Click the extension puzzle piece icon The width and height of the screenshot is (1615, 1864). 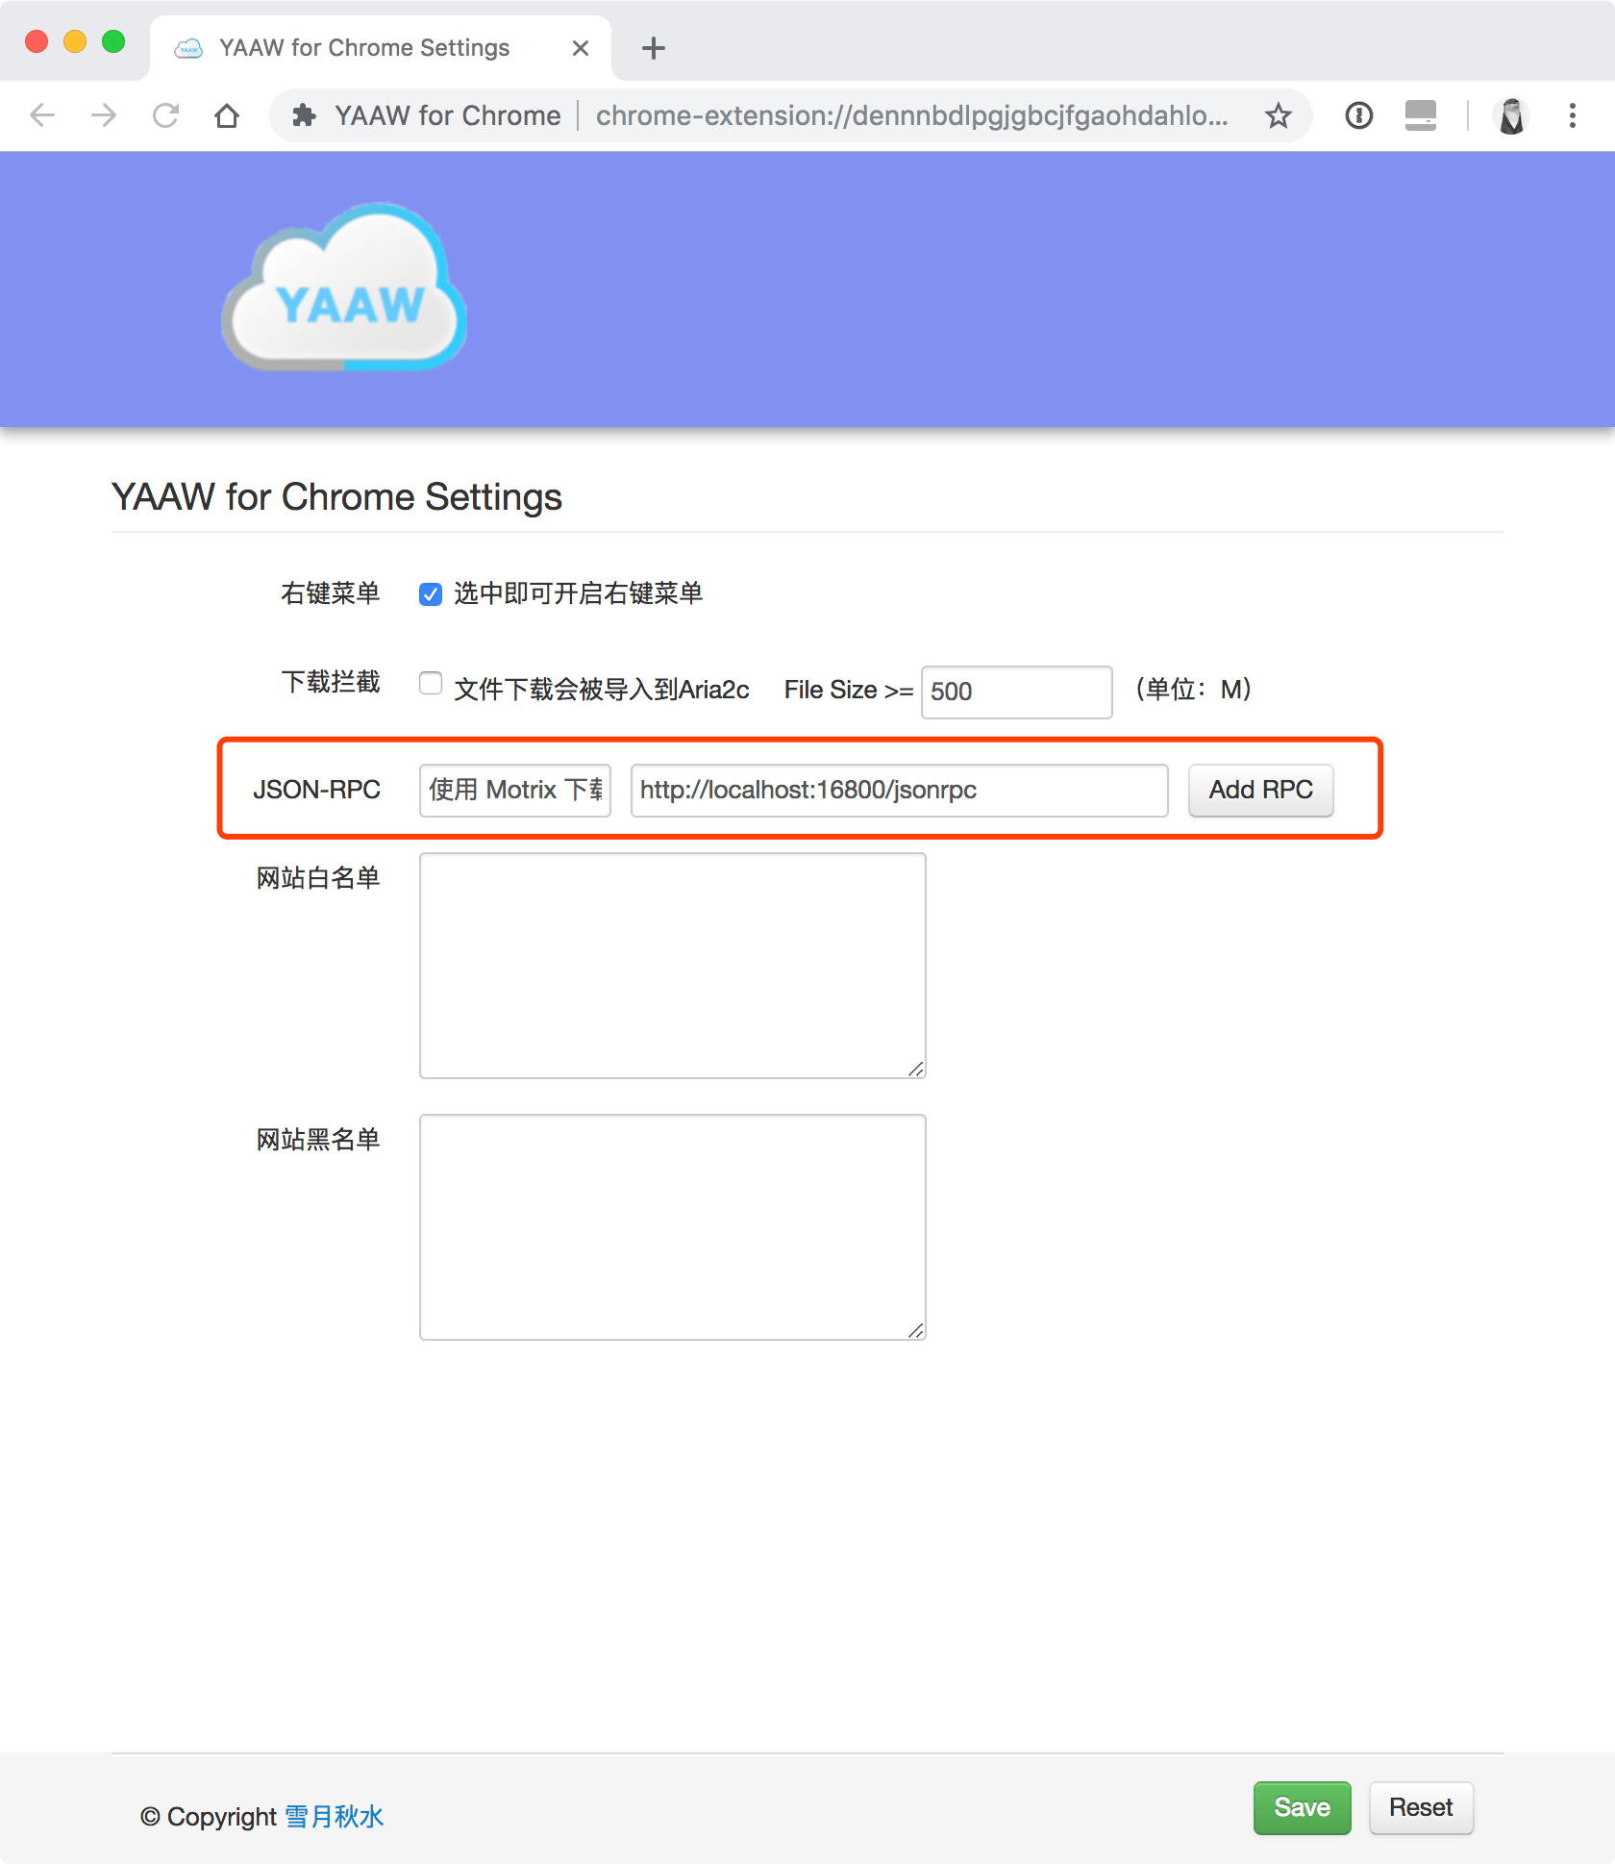(x=305, y=115)
